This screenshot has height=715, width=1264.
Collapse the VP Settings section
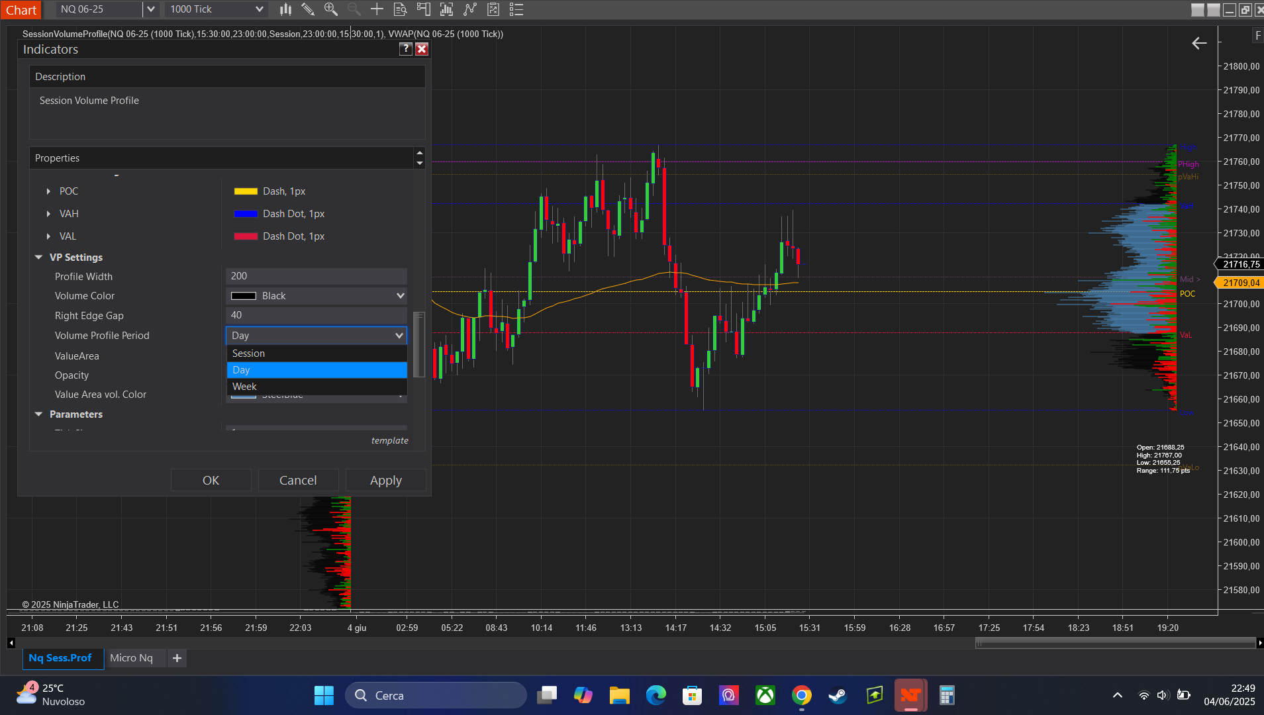click(38, 257)
